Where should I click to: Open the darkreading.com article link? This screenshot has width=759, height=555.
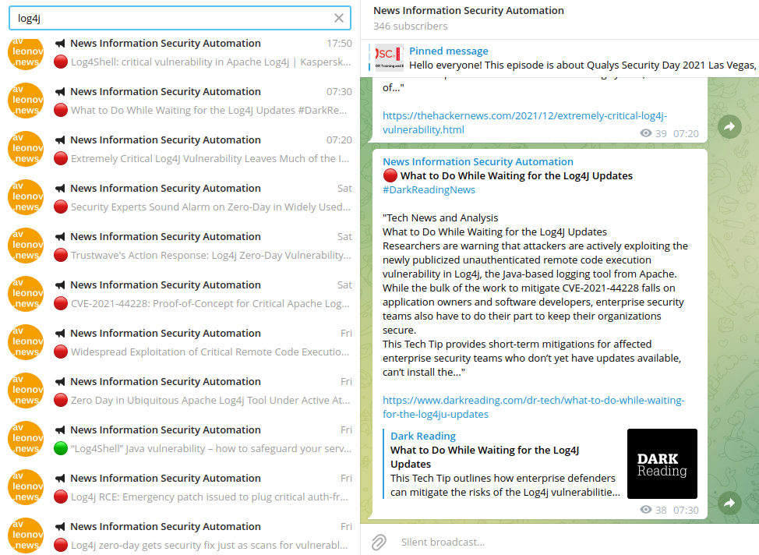533,408
